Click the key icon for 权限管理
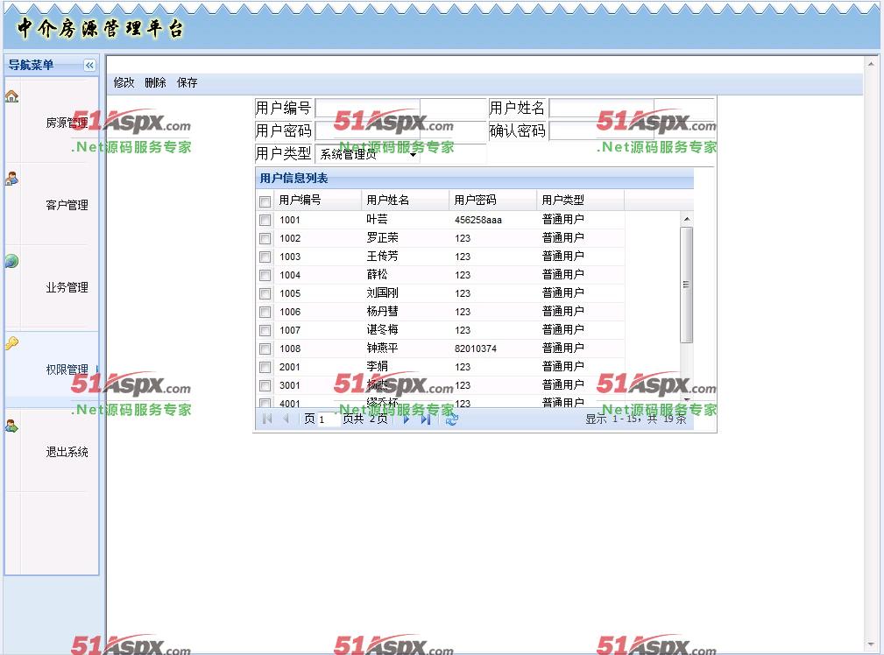This screenshot has width=884, height=655. pyautogui.click(x=11, y=343)
